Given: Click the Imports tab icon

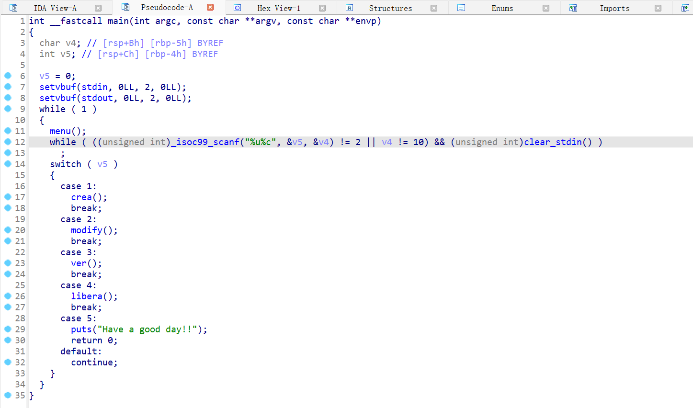Looking at the screenshot, I should (573, 8).
